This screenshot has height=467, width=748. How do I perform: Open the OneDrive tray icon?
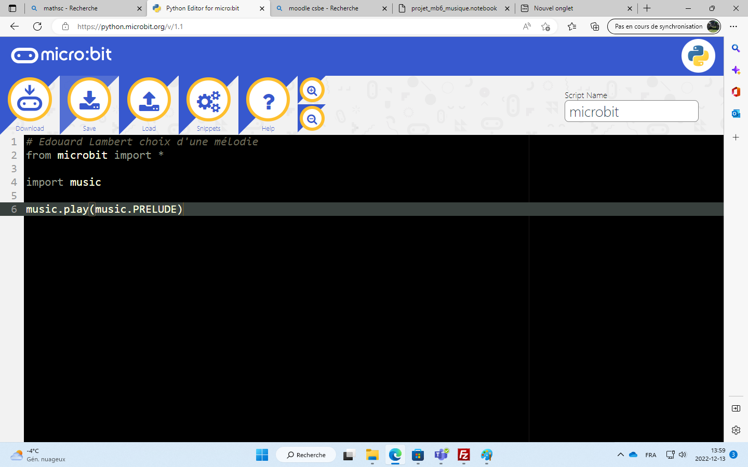[633, 455]
